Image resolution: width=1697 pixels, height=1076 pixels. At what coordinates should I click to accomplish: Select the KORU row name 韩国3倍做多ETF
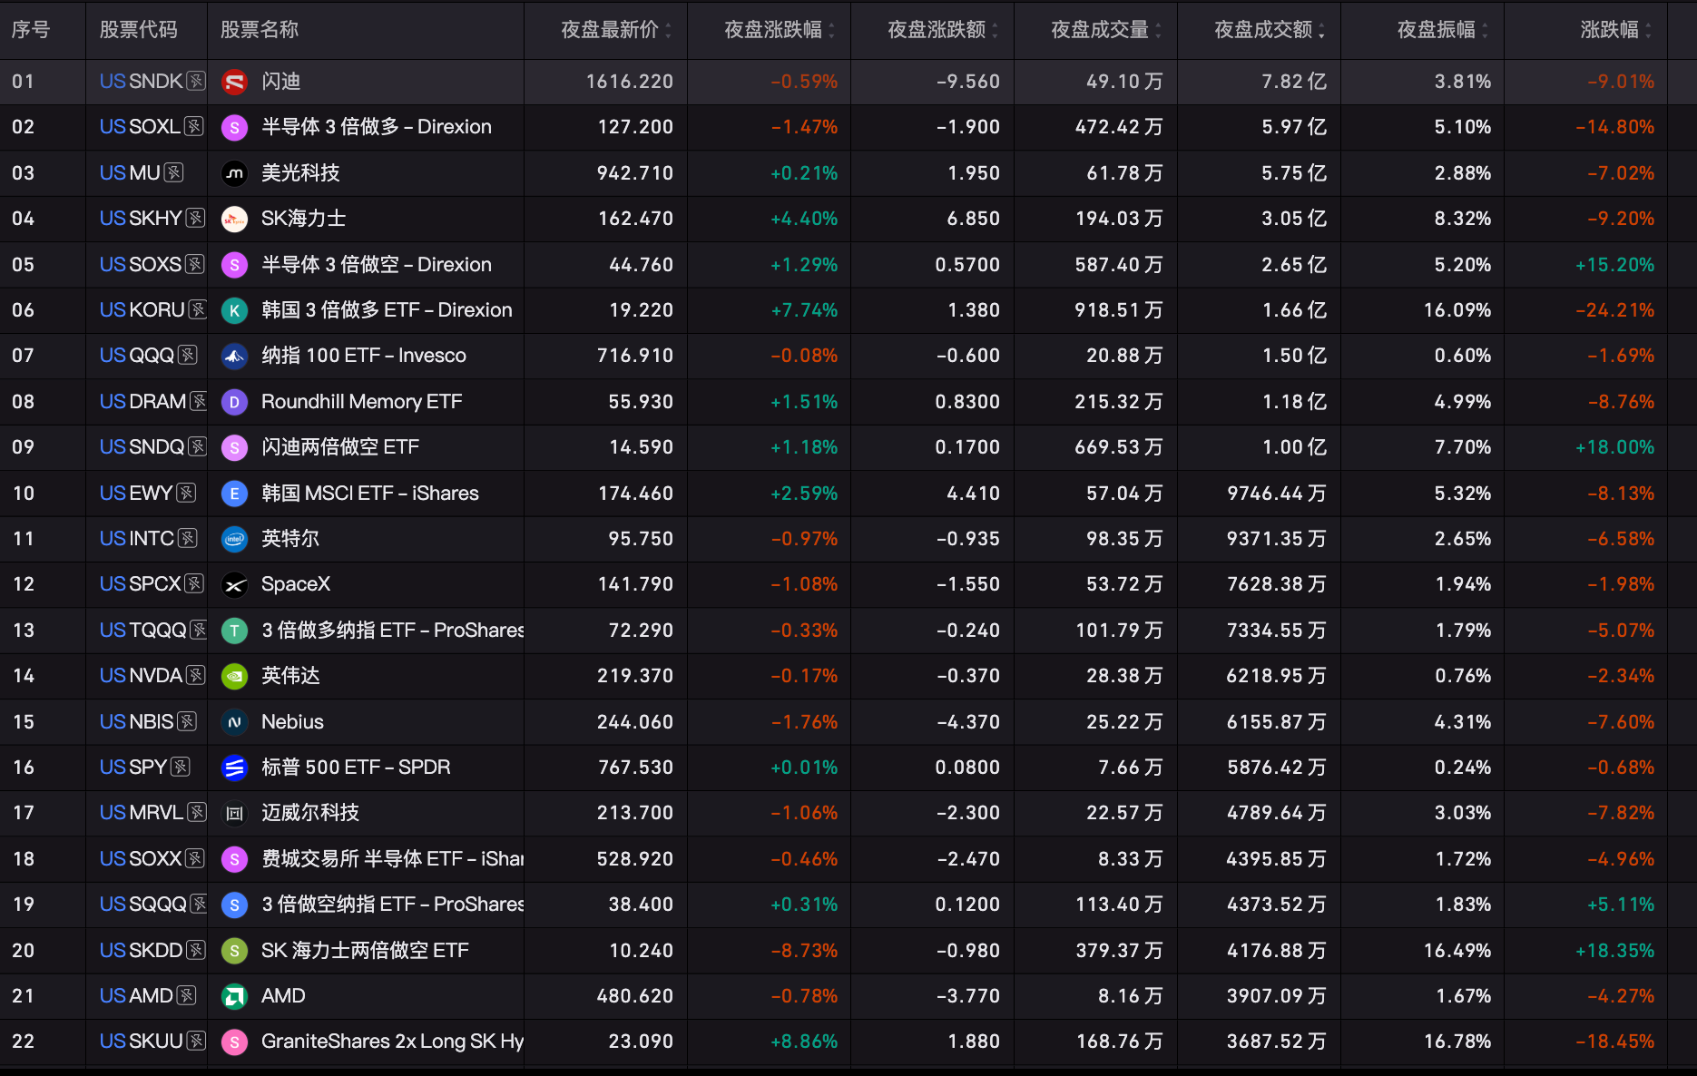387,310
